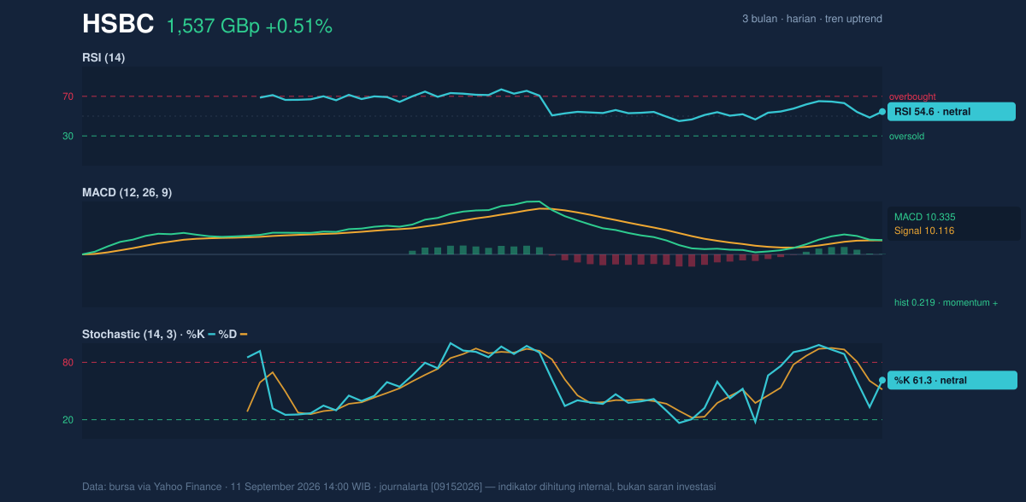Click the %K cyan legend swatch
This screenshot has height=502, width=1026.
211,334
